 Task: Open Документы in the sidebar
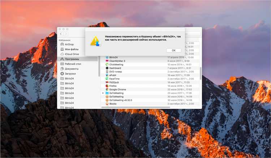(x=72, y=69)
